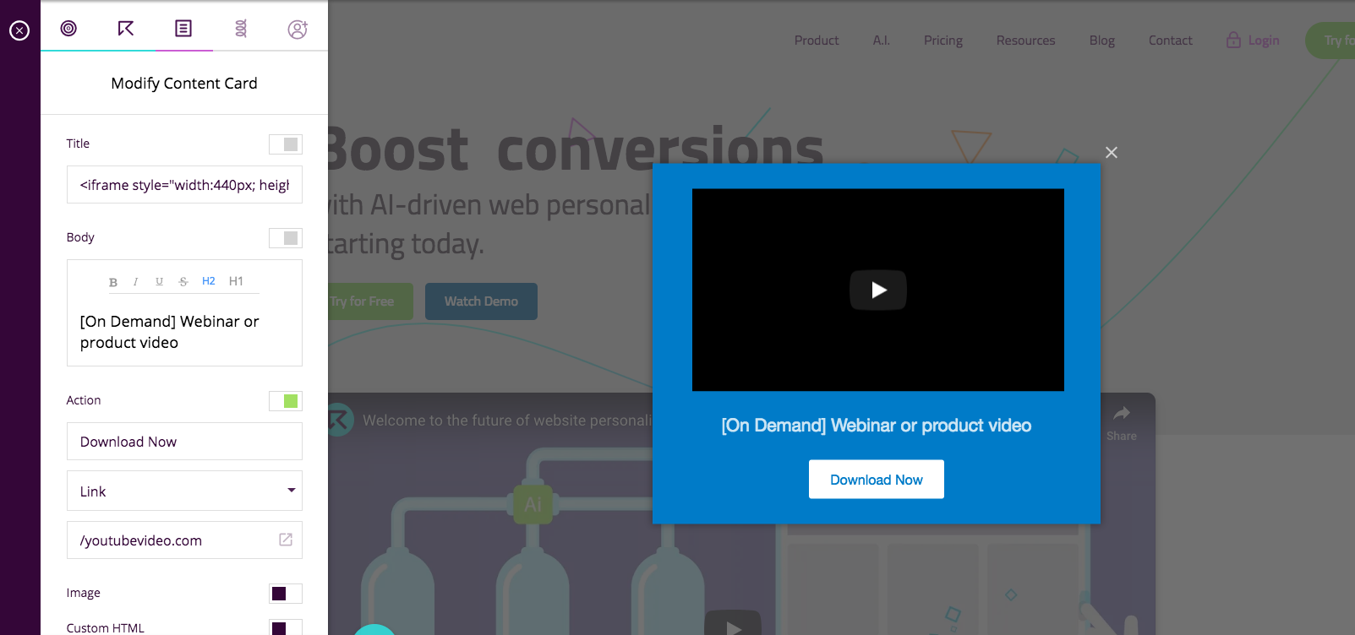This screenshot has width=1355, height=635.
Task: Click the target icon tab in sidebar
Action: point(69,29)
